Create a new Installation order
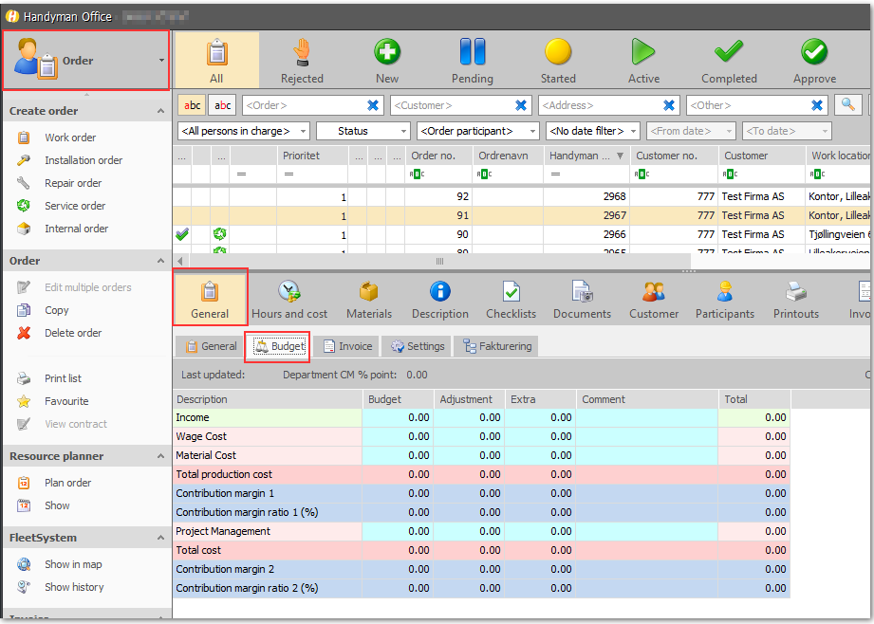 point(84,160)
